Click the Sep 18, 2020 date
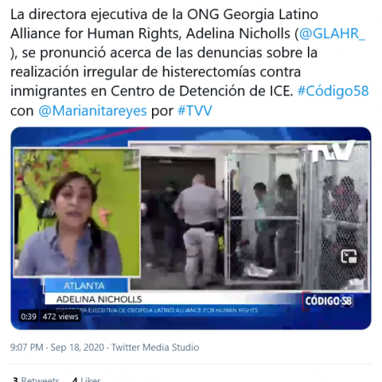The height and width of the screenshot is (382, 382). (x=77, y=348)
